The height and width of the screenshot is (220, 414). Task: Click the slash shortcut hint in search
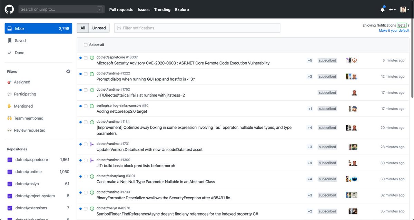pos(100,10)
